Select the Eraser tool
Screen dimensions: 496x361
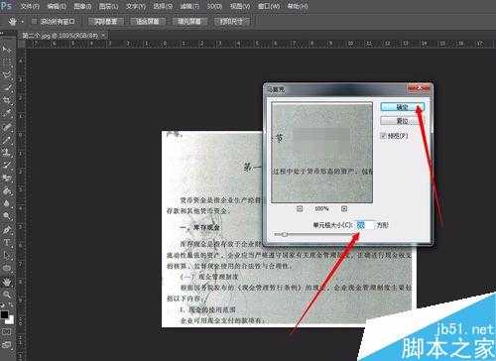[x=7, y=178]
